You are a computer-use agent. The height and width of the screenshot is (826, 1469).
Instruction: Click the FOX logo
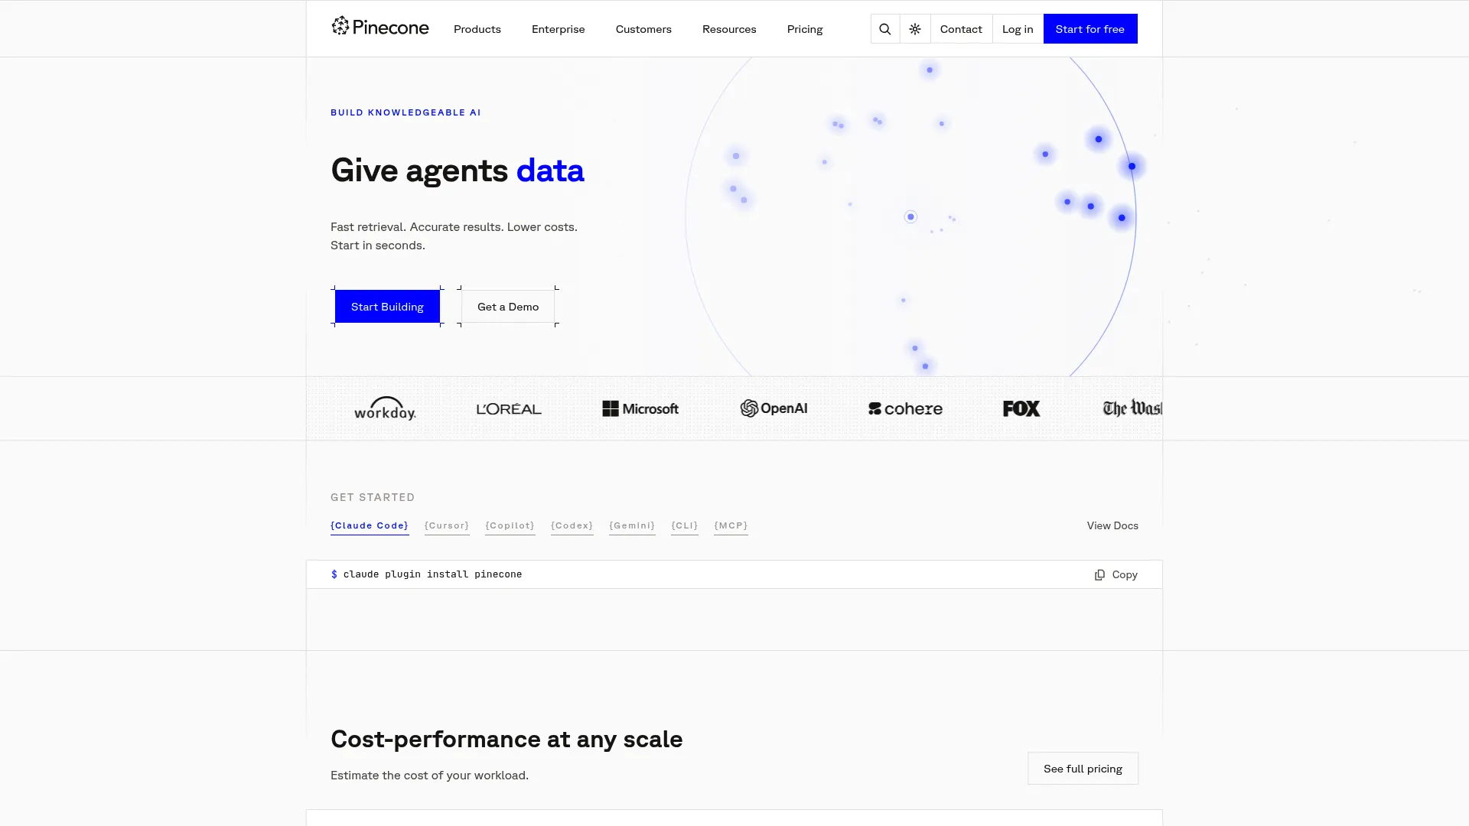click(1021, 409)
